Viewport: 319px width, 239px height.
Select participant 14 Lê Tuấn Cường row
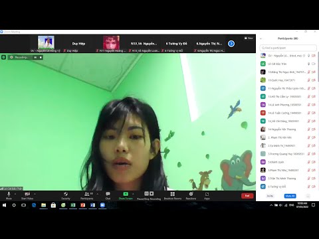[x=288, y=113]
